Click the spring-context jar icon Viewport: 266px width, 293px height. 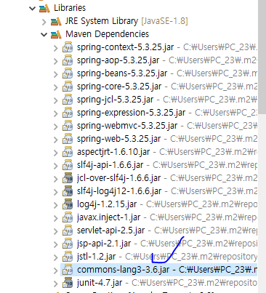pos(68,47)
